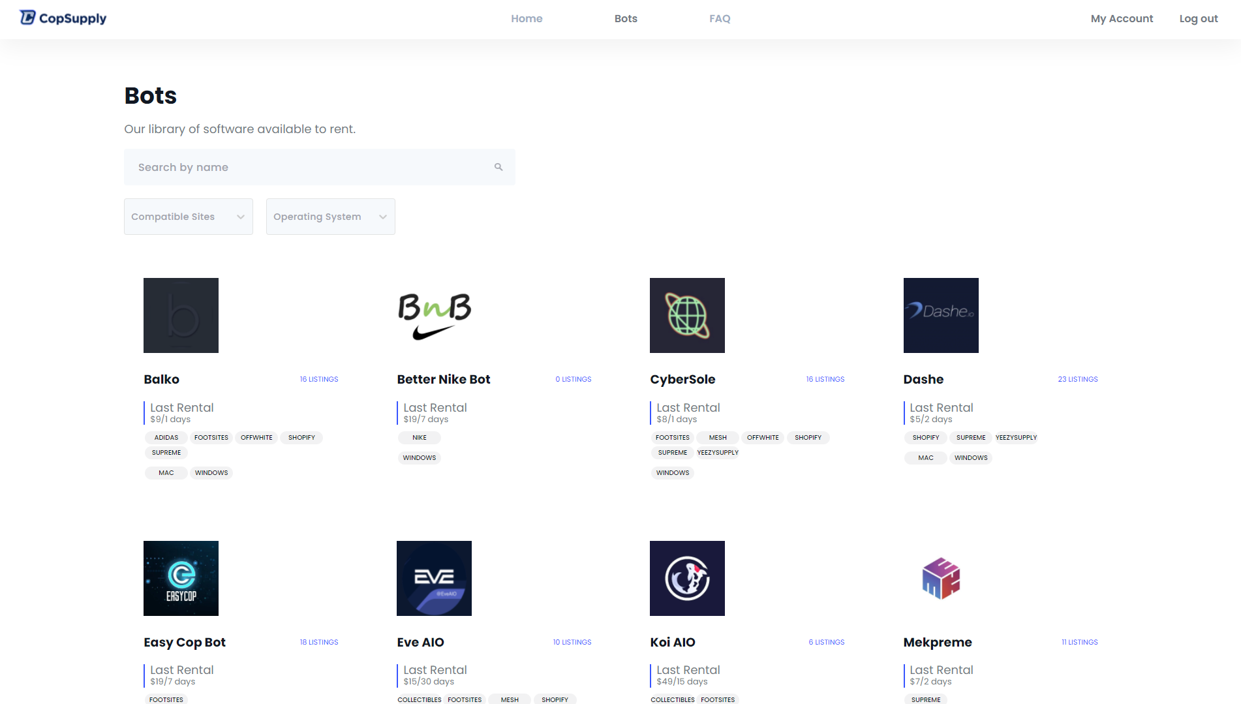Open the Mekpreme cube logo
The height and width of the screenshot is (704, 1241).
940,578
